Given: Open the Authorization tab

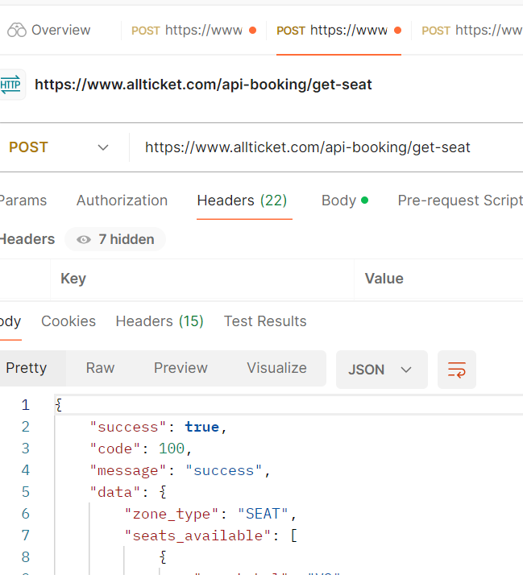Looking at the screenshot, I should point(122,201).
